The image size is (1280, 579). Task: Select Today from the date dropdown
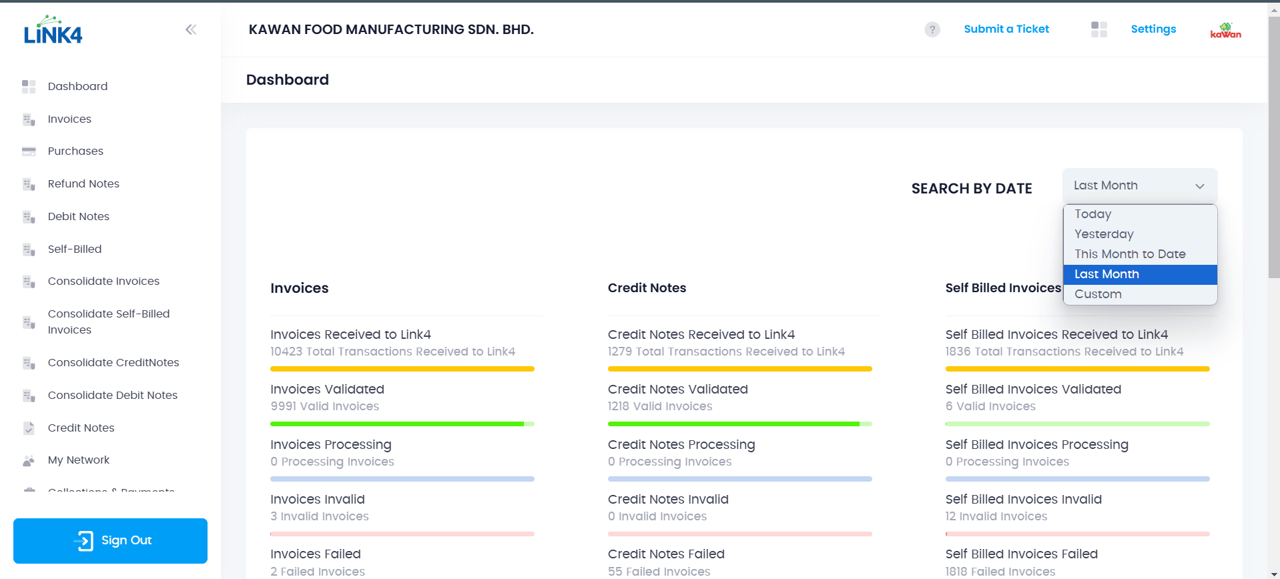[x=1092, y=214]
